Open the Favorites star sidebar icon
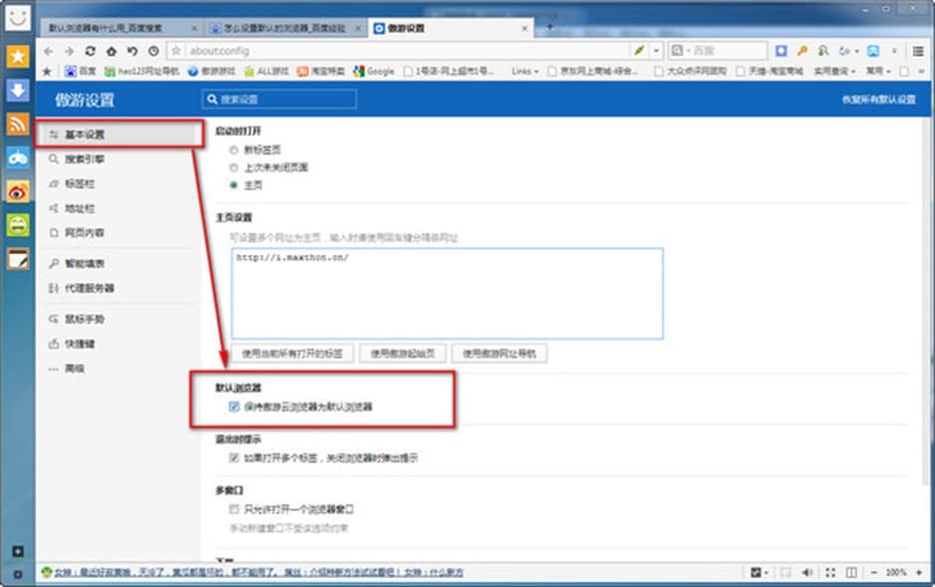 pyautogui.click(x=18, y=57)
